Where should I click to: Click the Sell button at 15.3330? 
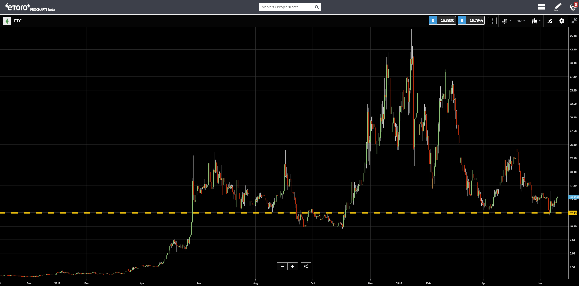point(442,21)
